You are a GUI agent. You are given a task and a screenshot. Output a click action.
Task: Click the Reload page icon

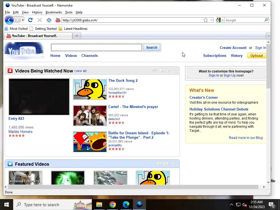pyautogui.click(x=30, y=20)
